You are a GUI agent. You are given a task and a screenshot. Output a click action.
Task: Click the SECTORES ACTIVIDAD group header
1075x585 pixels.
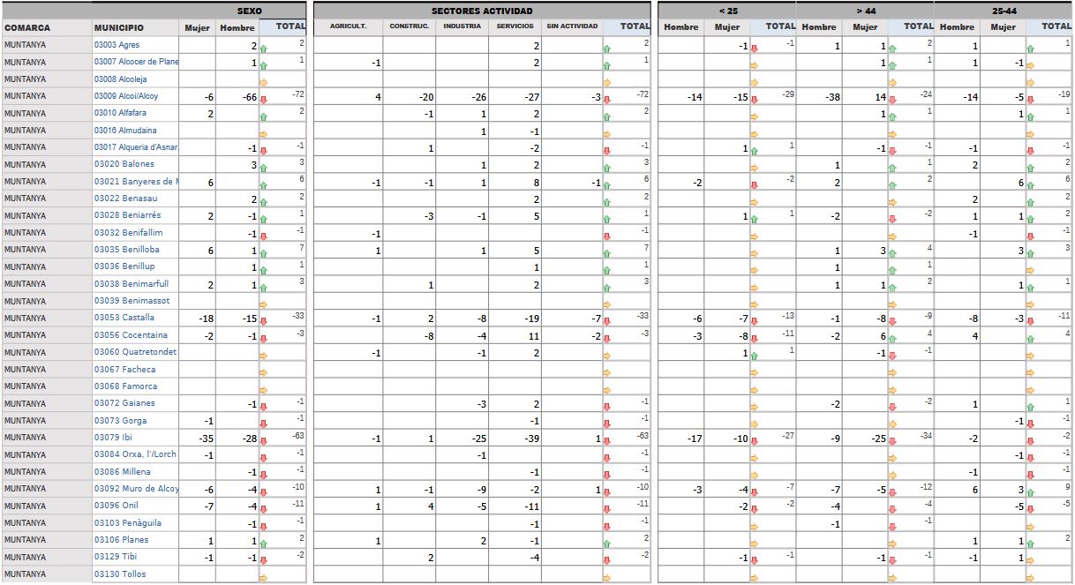click(x=482, y=11)
